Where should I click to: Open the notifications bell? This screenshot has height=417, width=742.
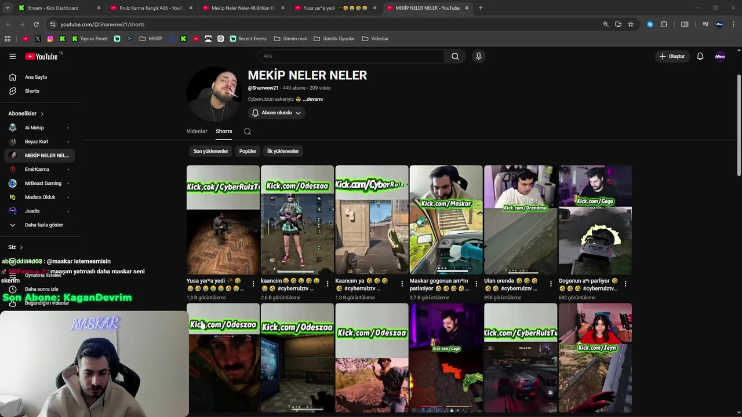(x=700, y=56)
